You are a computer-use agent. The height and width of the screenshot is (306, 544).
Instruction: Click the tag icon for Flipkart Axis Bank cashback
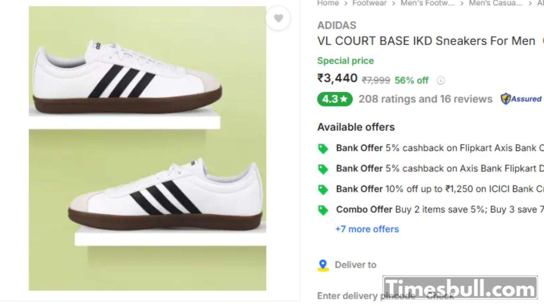[323, 148]
